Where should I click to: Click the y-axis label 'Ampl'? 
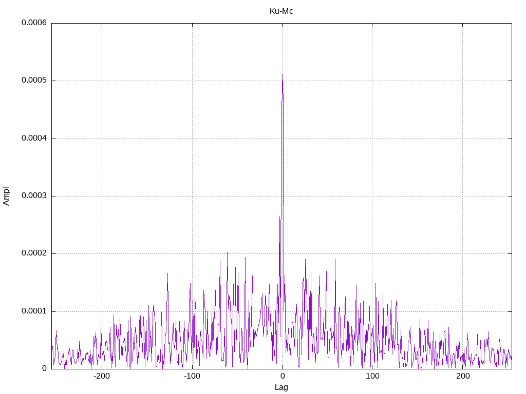(x=6, y=196)
